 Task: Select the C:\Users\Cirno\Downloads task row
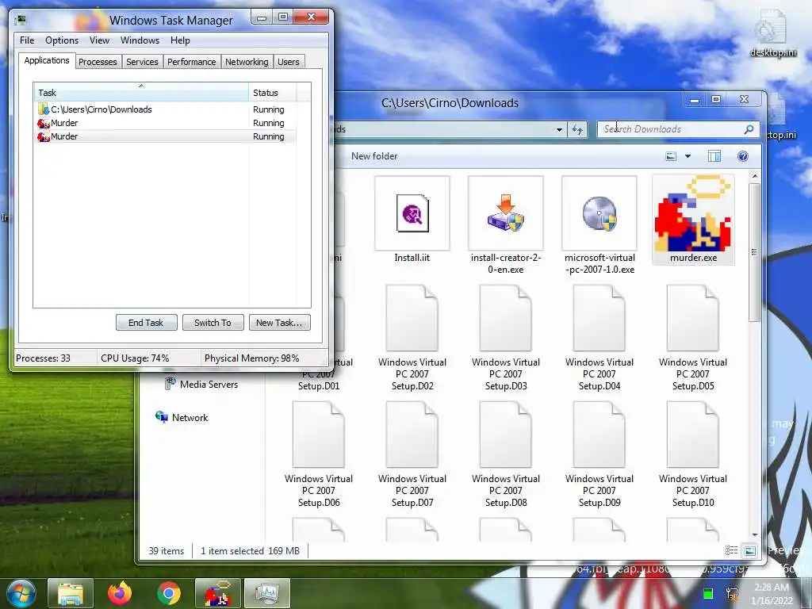click(166, 109)
